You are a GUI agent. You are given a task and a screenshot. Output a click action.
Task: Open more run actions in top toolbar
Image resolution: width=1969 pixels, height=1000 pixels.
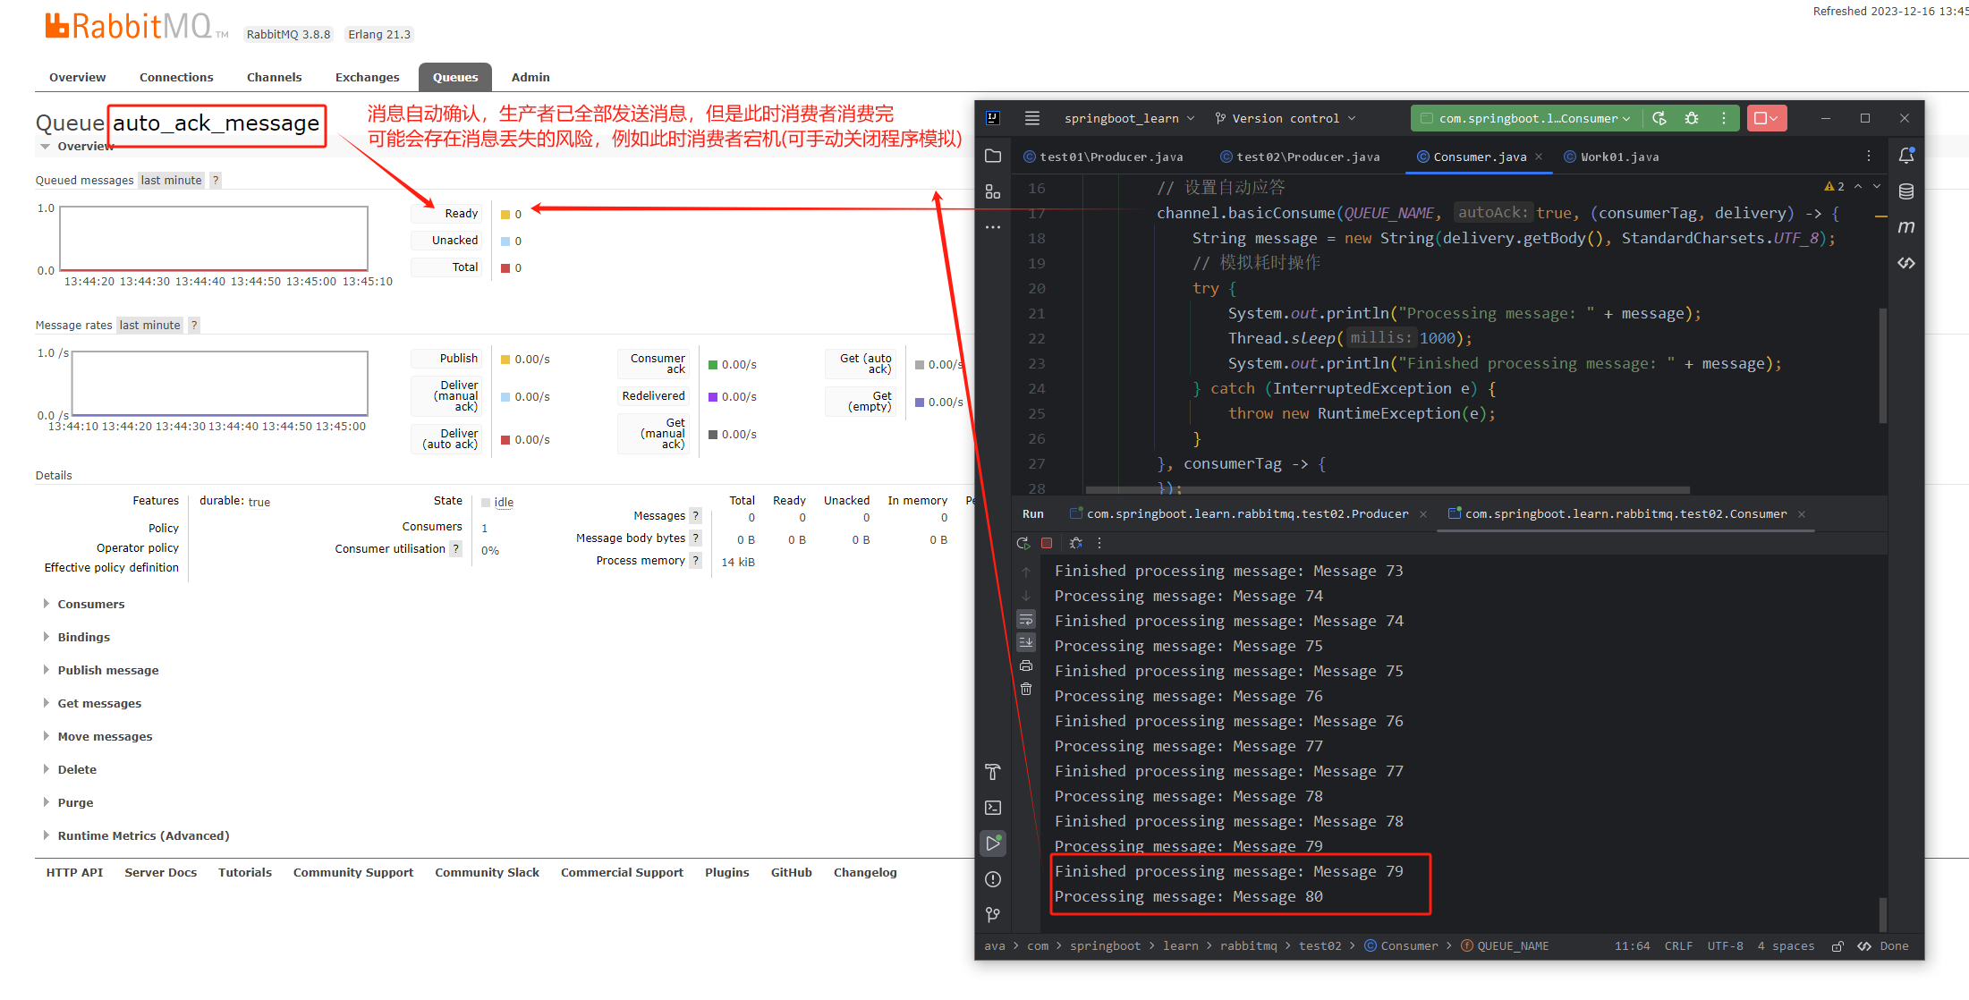[1724, 118]
